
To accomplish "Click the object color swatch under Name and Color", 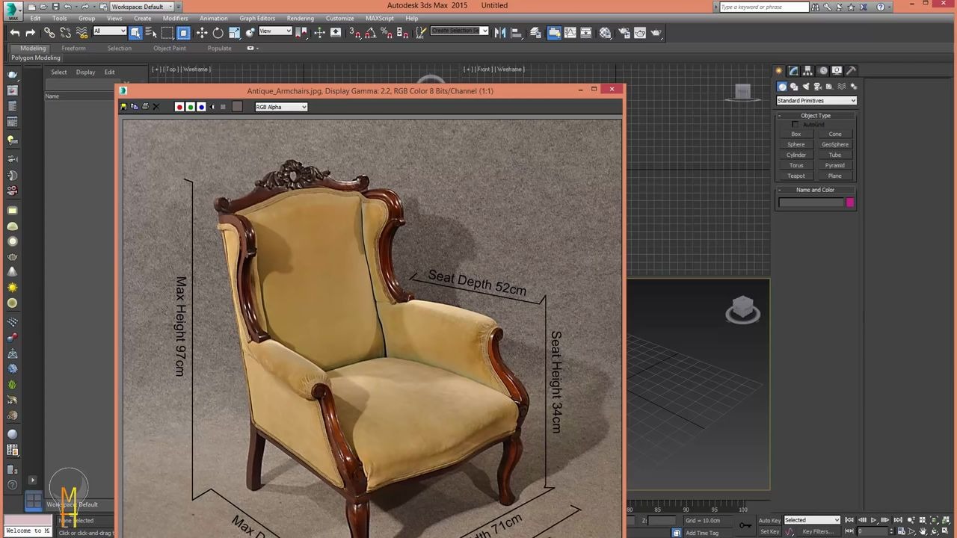I will [x=850, y=202].
